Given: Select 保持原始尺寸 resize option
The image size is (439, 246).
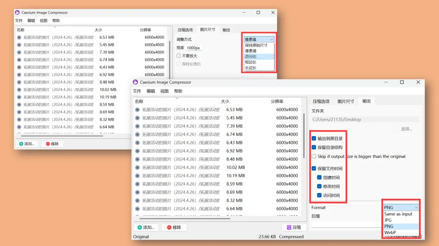Looking at the screenshot, I should (x=259, y=45).
